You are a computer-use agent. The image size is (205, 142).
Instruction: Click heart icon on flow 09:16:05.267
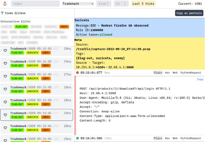[5, 89]
